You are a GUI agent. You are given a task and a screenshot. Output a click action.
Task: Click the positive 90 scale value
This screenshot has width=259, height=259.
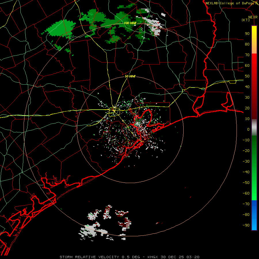[x=247, y=34]
